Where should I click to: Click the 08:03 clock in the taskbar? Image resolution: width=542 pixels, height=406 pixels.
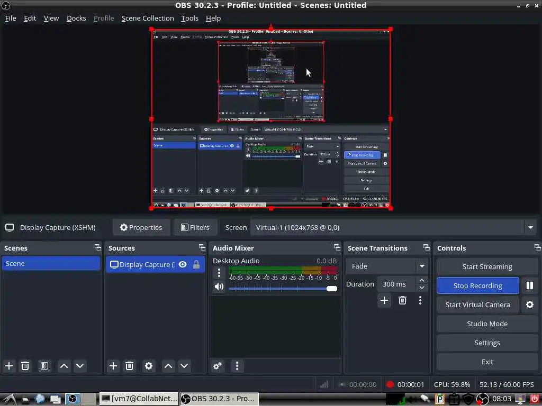coord(502,399)
